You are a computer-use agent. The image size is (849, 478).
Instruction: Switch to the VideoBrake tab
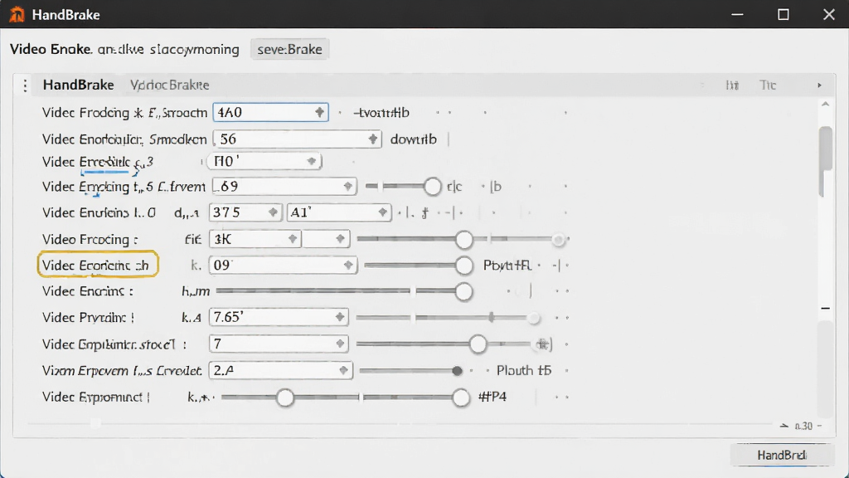169,85
